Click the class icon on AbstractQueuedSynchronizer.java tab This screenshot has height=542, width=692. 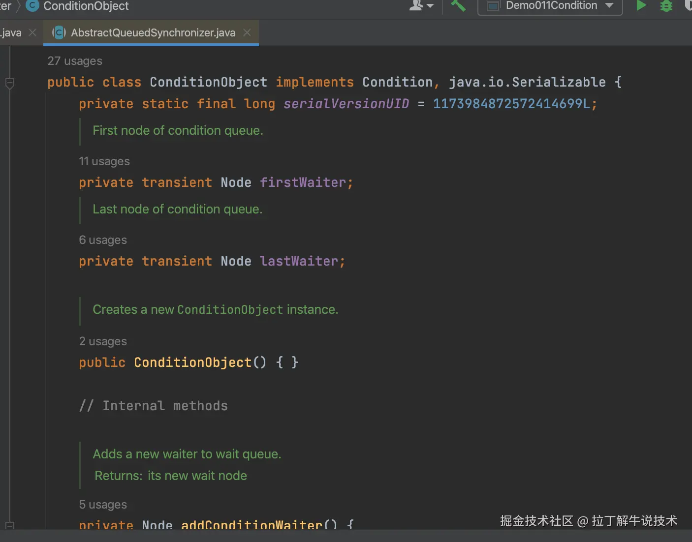click(59, 32)
